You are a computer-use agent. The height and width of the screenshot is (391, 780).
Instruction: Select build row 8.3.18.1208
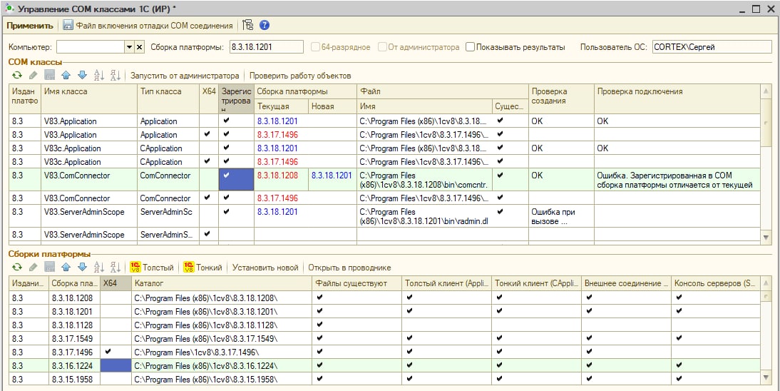385,298
